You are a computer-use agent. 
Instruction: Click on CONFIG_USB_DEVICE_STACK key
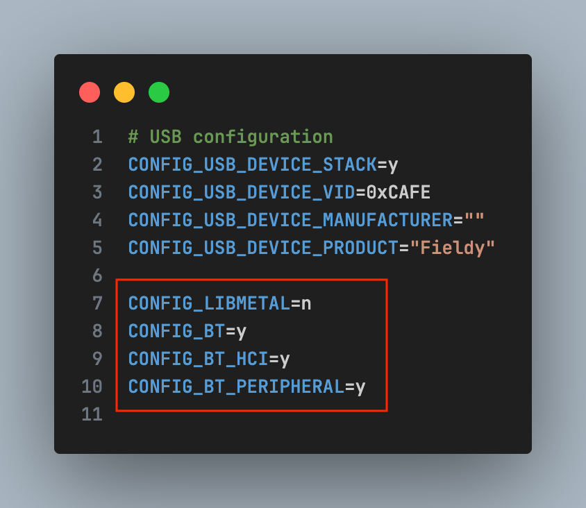(x=252, y=164)
